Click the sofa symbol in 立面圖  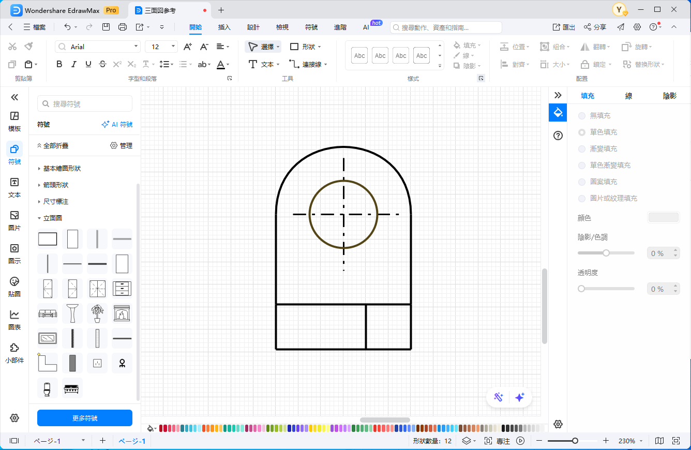tap(48, 313)
